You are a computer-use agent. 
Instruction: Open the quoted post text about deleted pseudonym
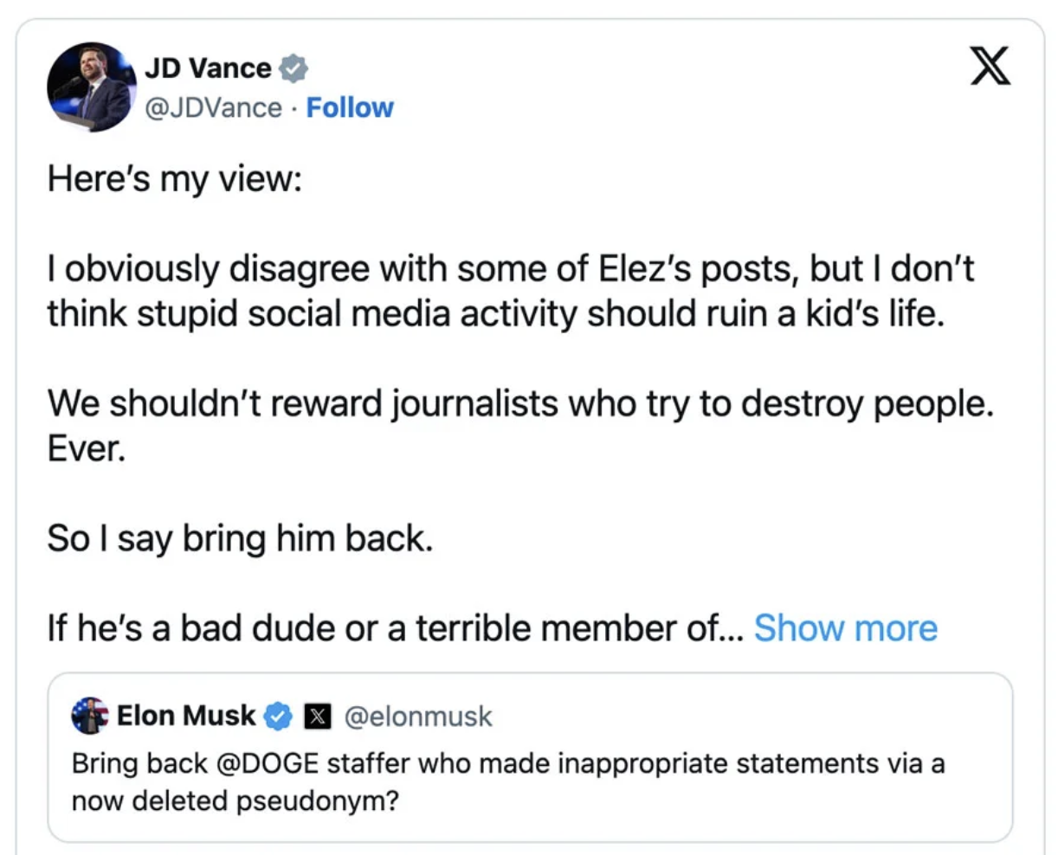(x=507, y=782)
